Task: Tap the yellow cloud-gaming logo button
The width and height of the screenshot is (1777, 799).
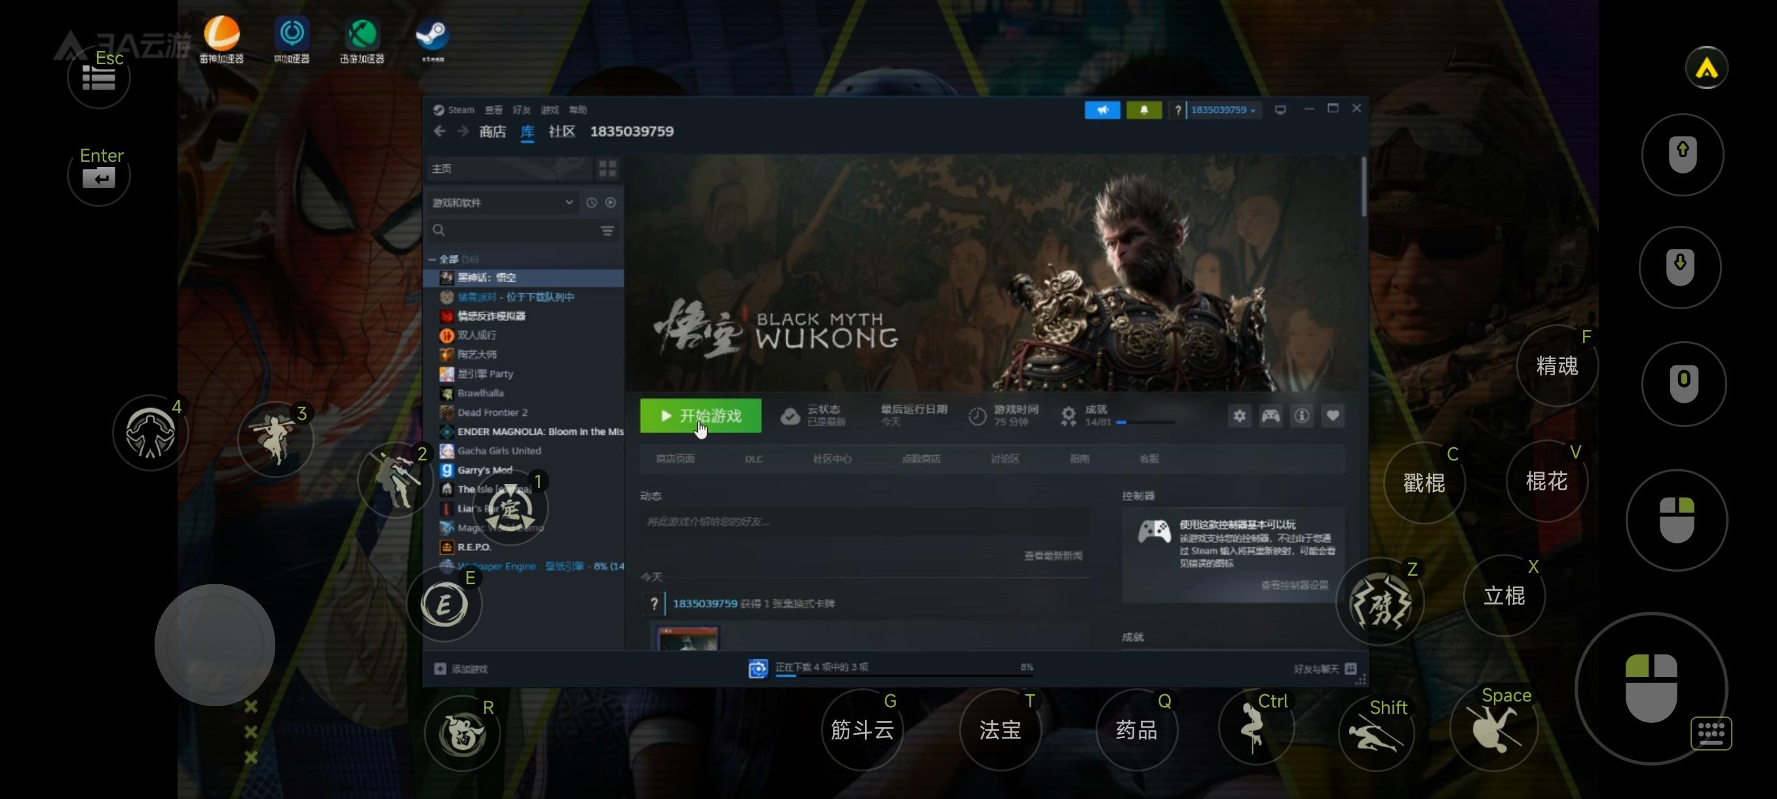Action: pyautogui.click(x=1706, y=67)
